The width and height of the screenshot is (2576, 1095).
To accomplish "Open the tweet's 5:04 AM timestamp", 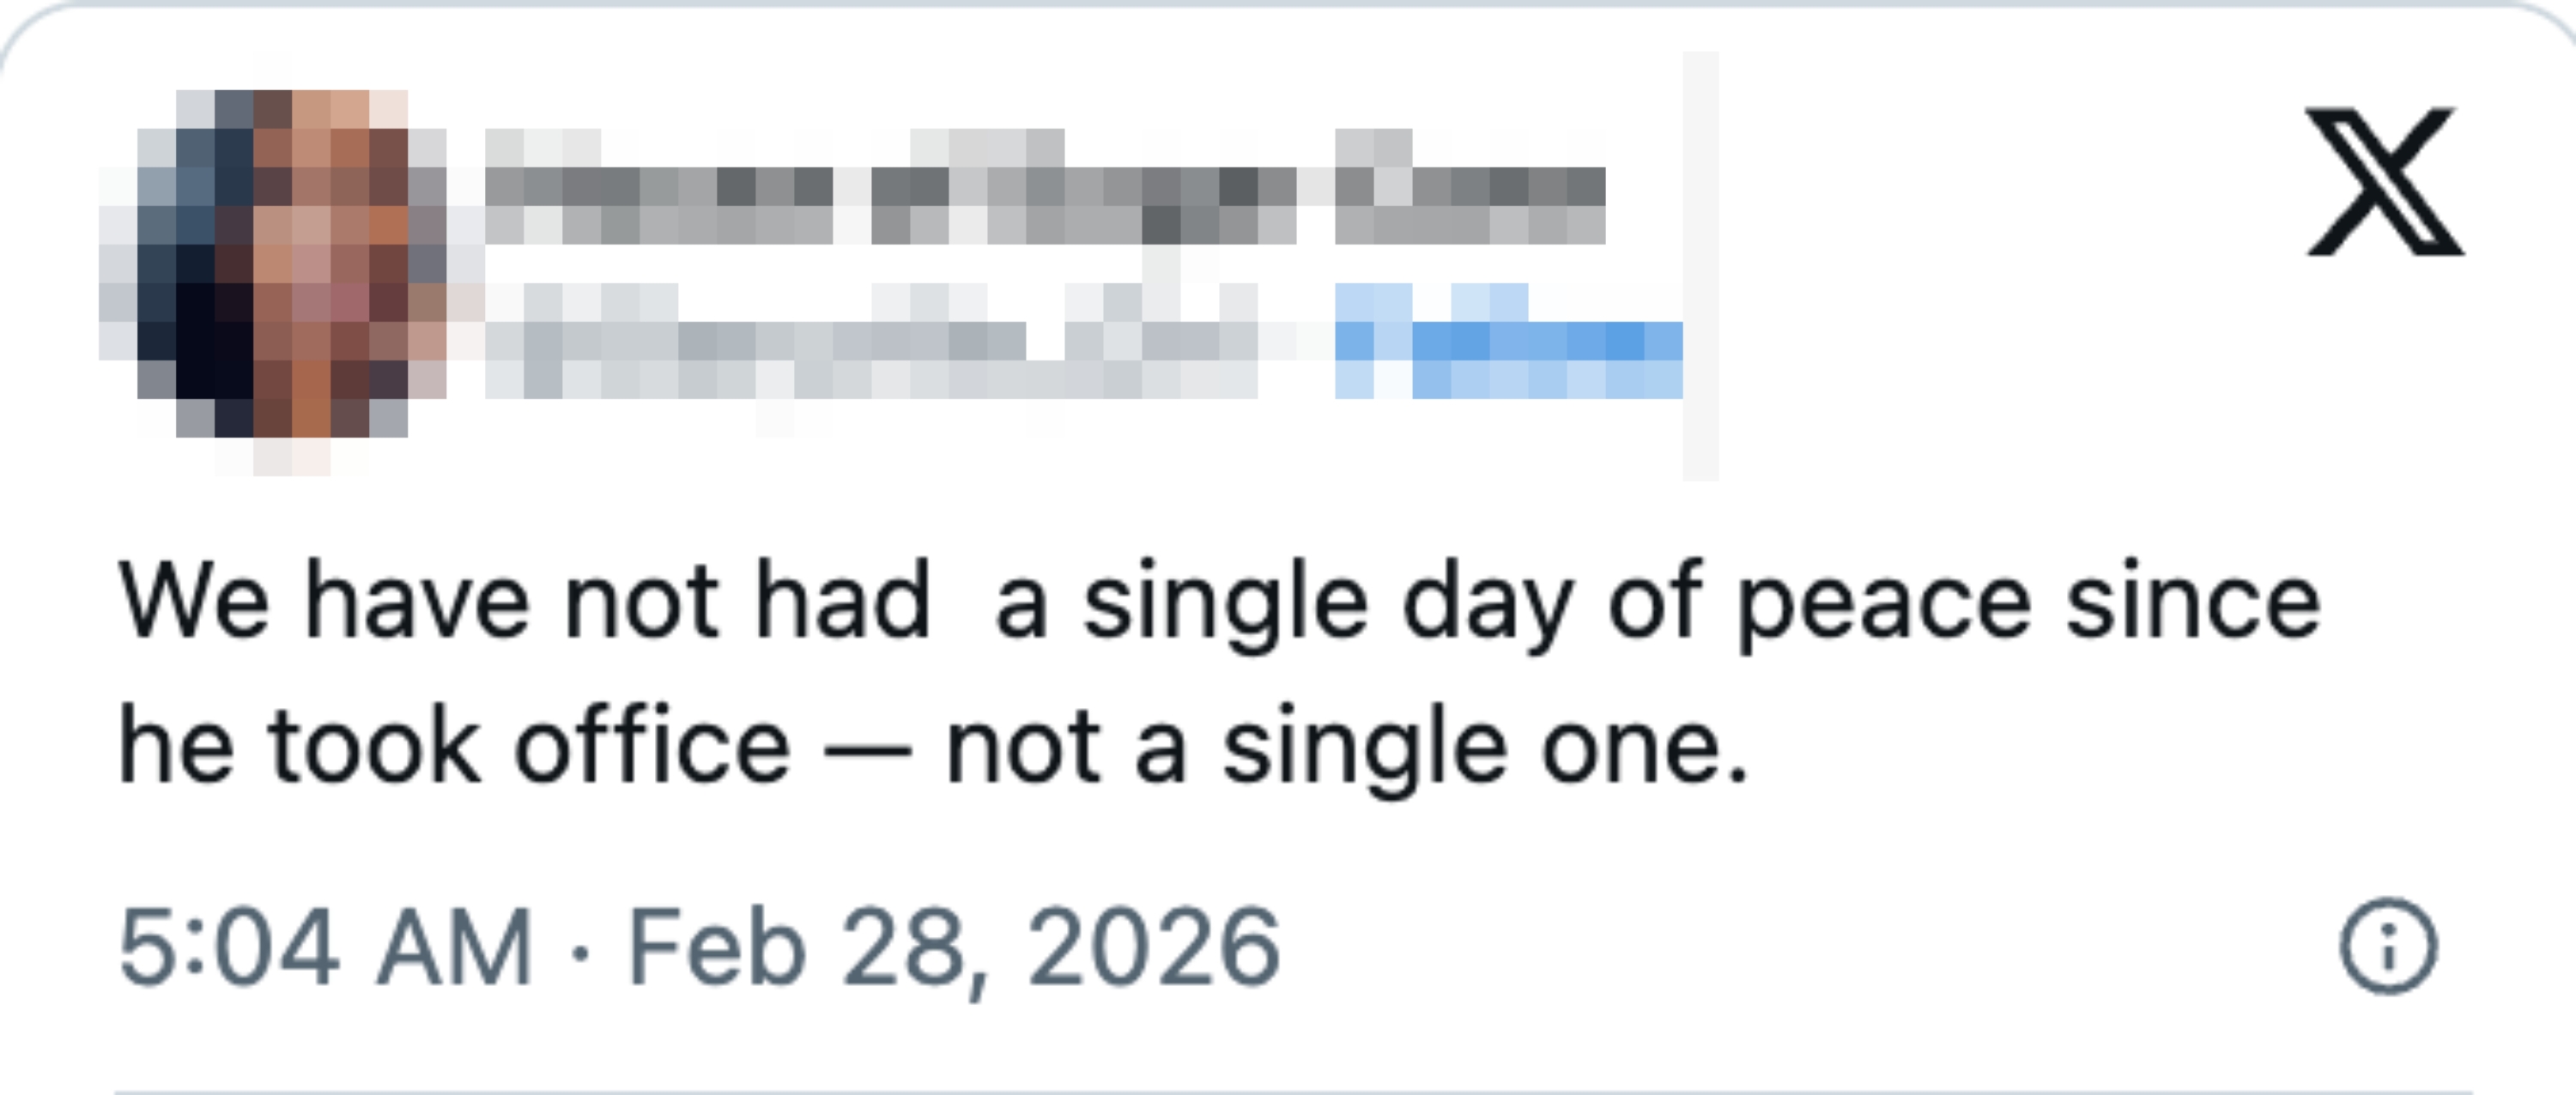I will pos(325,946).
